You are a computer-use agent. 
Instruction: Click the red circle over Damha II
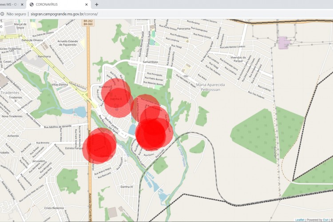point(116,93)
